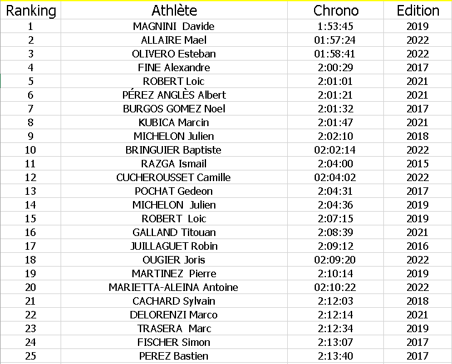Select the PEREZ Bastien cell

click(174, 356)
